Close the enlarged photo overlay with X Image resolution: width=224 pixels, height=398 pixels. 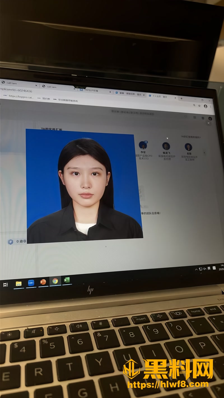(x=208, y=123)
